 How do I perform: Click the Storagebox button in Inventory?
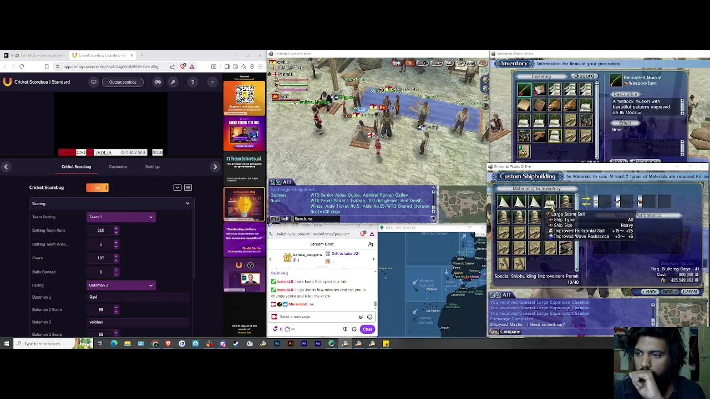646,162
